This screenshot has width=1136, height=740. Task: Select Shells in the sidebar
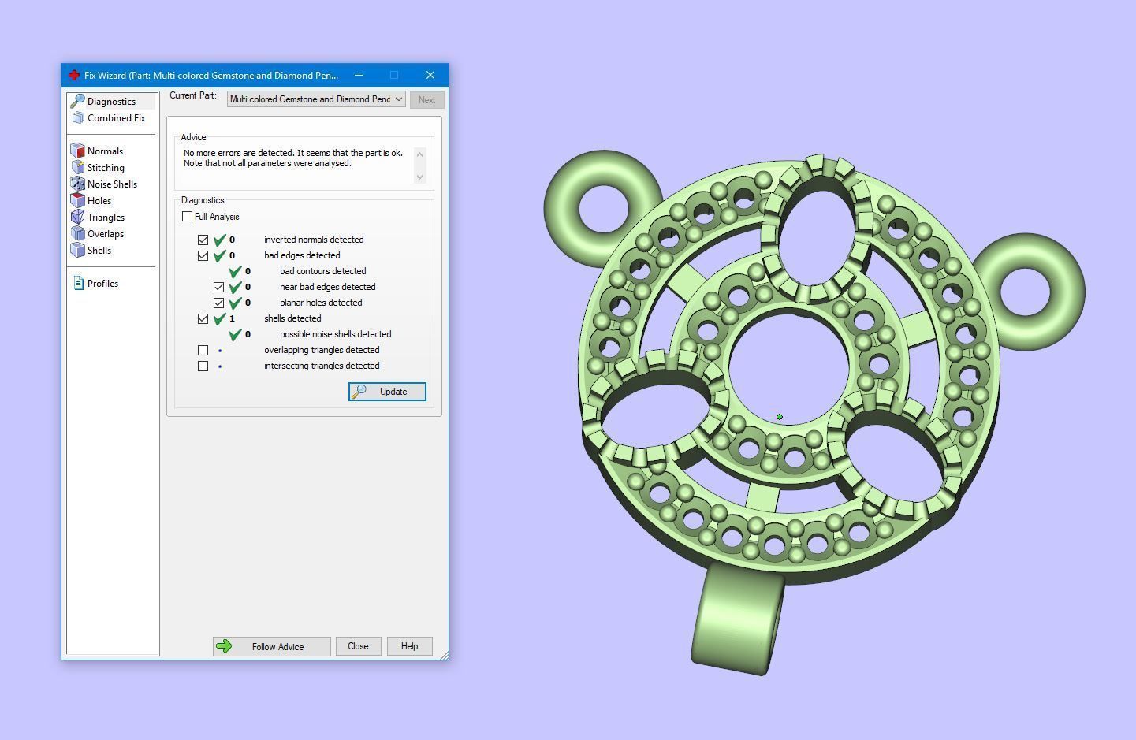pos(99,250)
